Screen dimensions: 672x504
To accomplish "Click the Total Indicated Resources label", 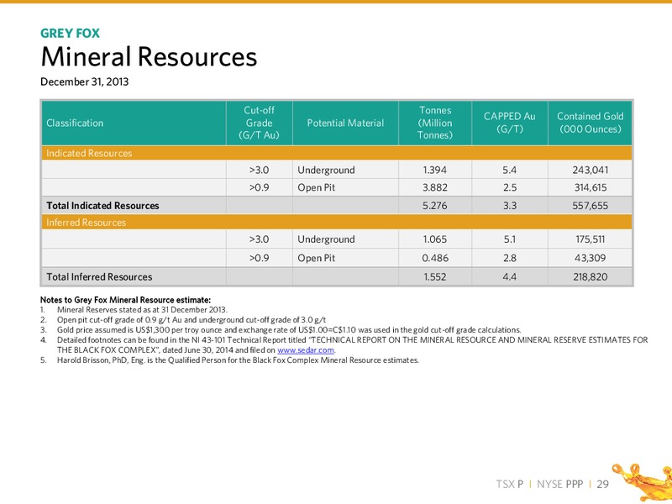I will [102, 206].
